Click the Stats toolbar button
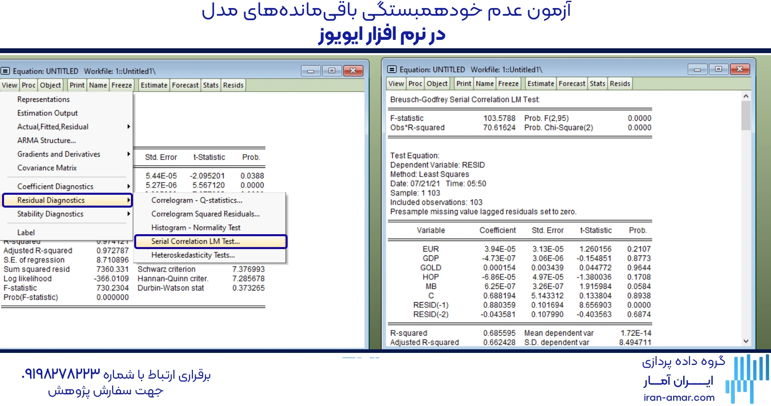Image resolution: width=771 pixels, height=406 pixels. pos(210,85)
